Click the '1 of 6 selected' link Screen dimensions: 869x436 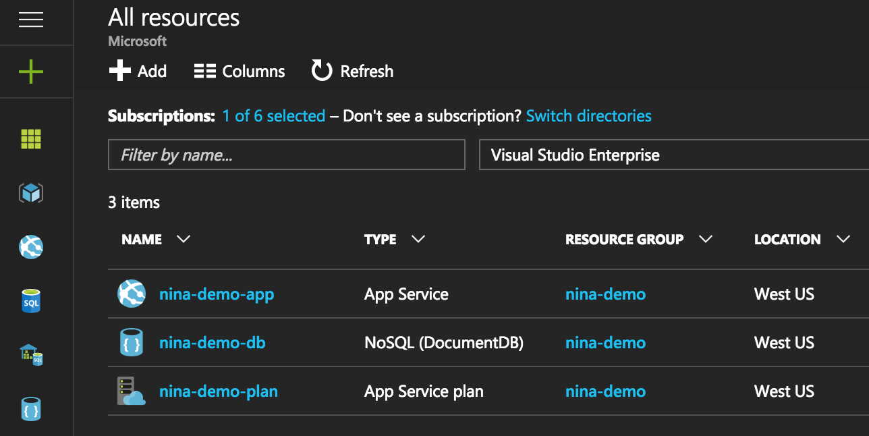(x=273, y=116)
